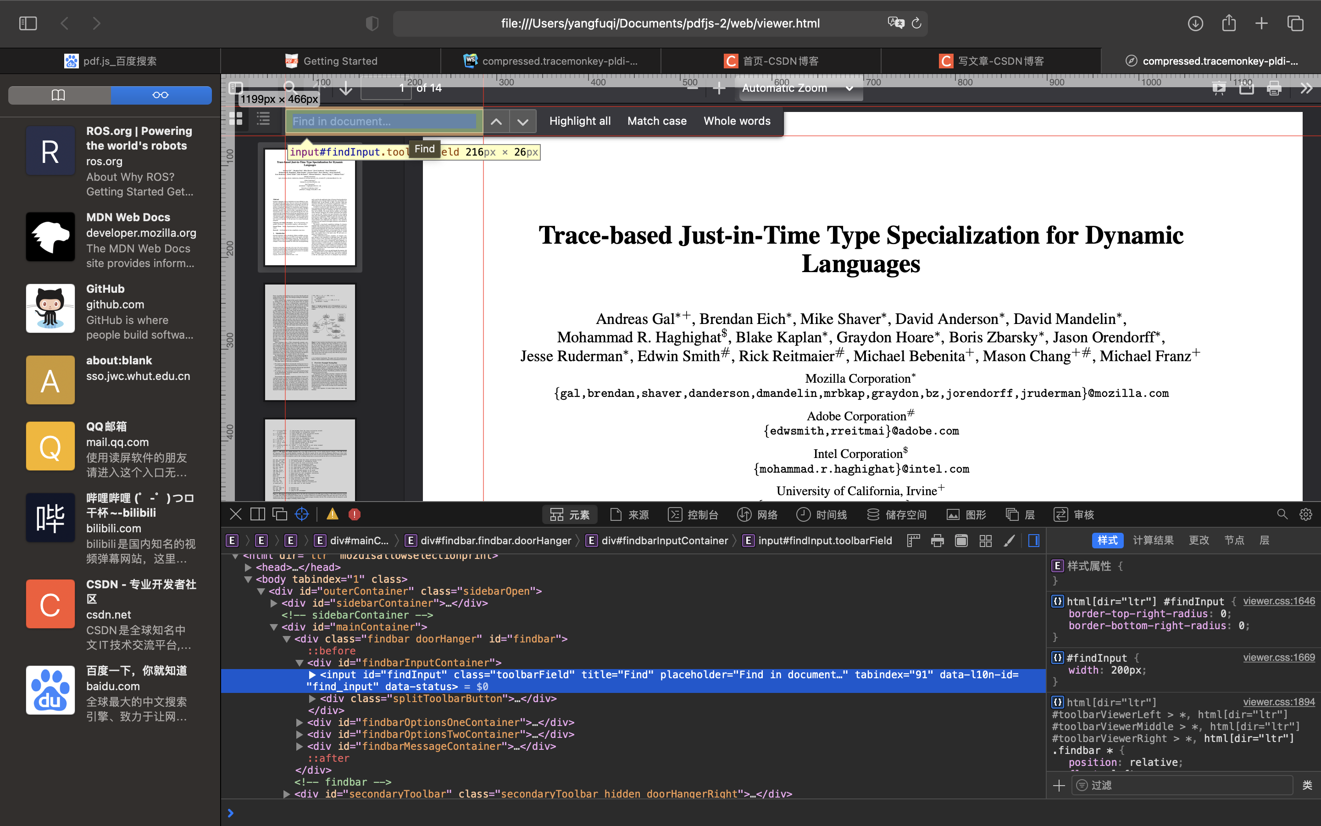Viewport: 1321px width, 826px height.
Task: Switch to the 控制台 console tab
Action: click(x=693, y=514)
